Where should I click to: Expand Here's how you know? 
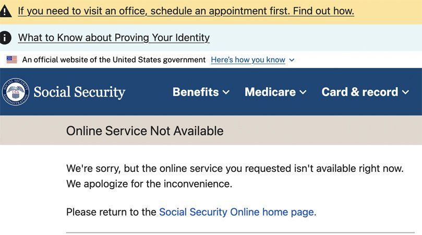(x=248, y=60)
